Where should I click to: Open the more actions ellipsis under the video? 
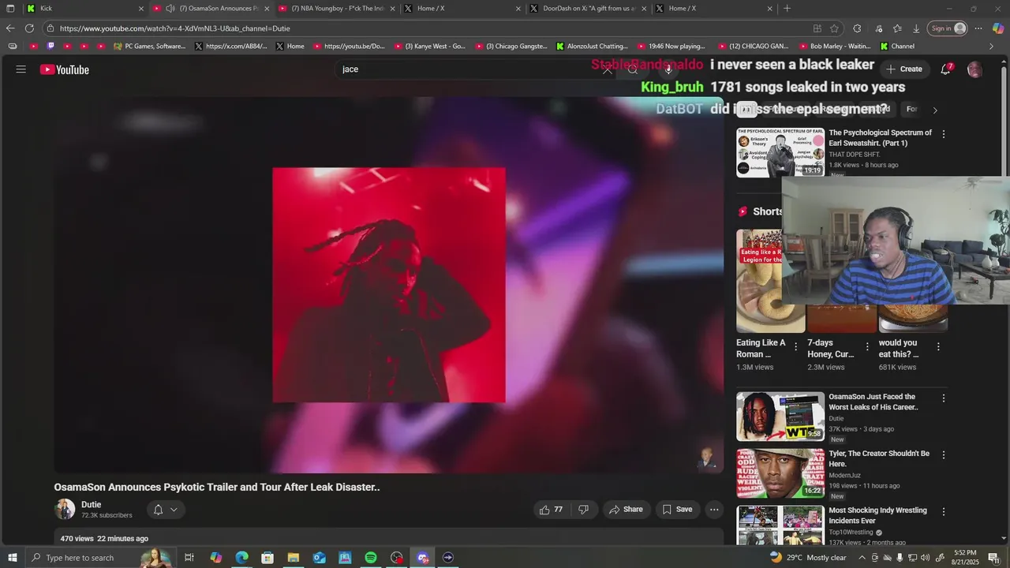coord(714,510)
